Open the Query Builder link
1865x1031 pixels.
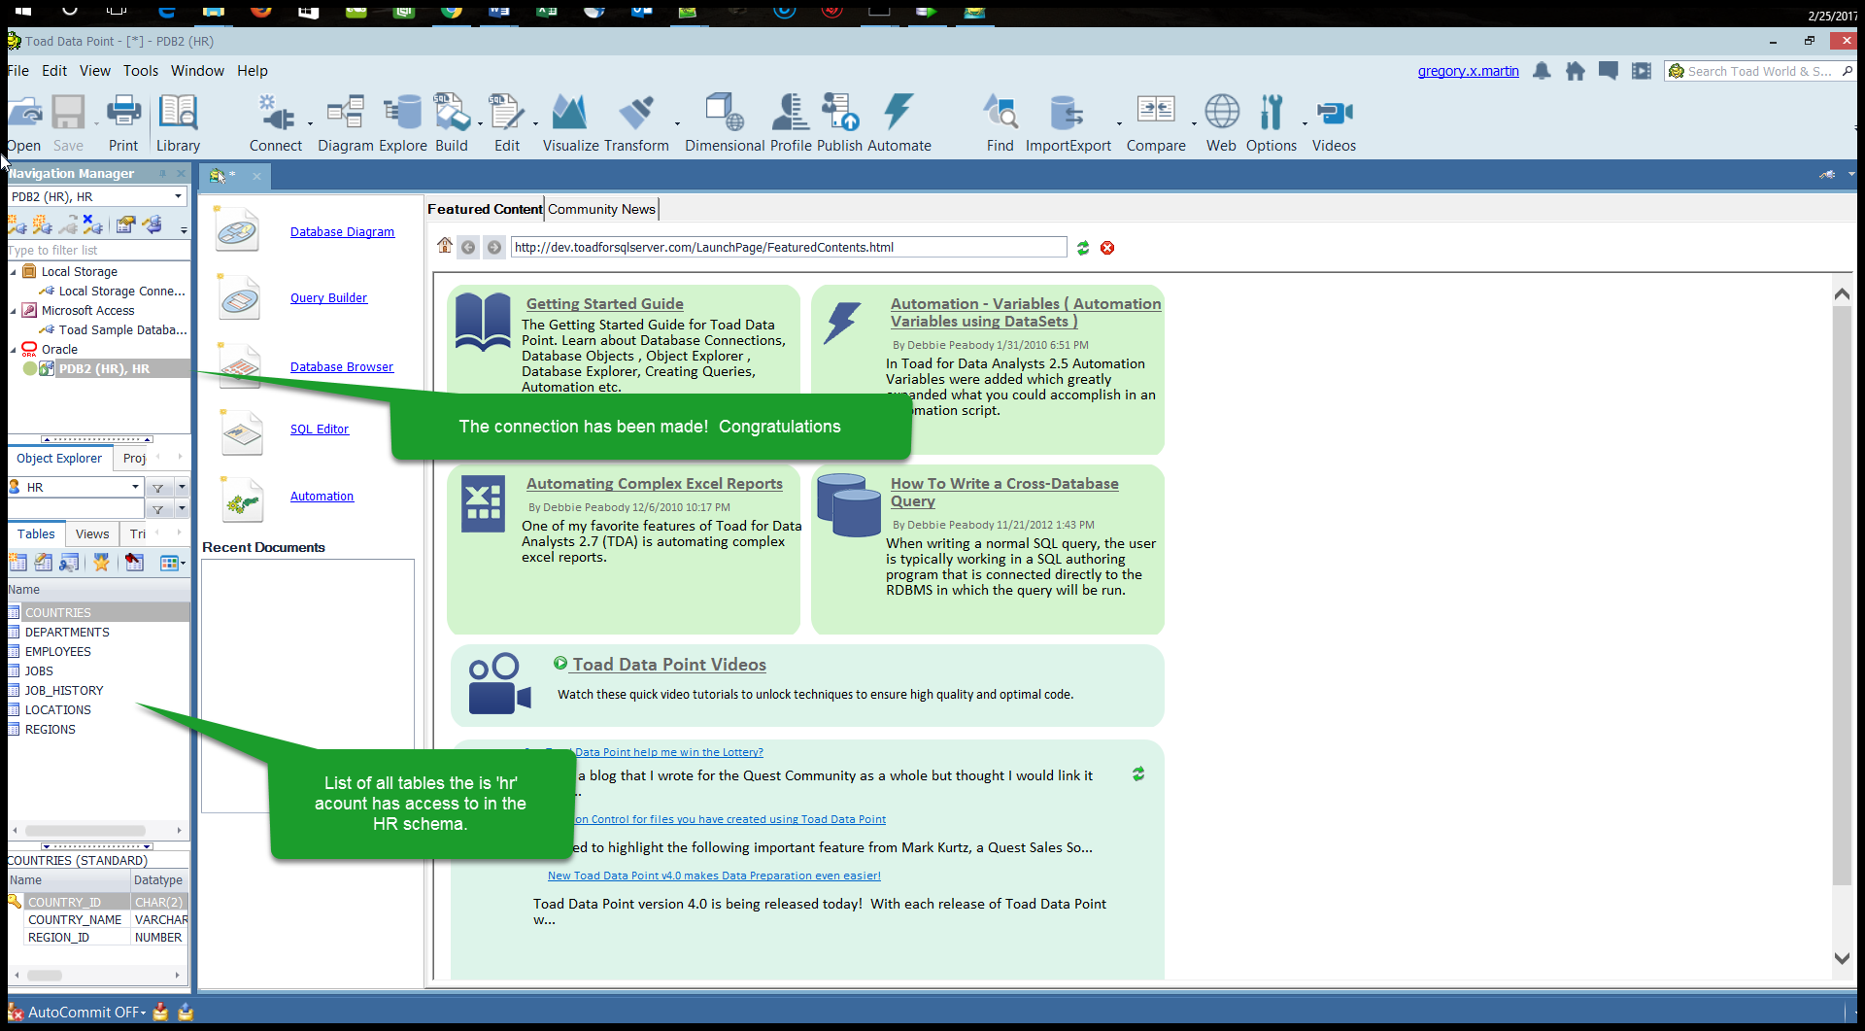pyautogui.click(x=328, y=297)
